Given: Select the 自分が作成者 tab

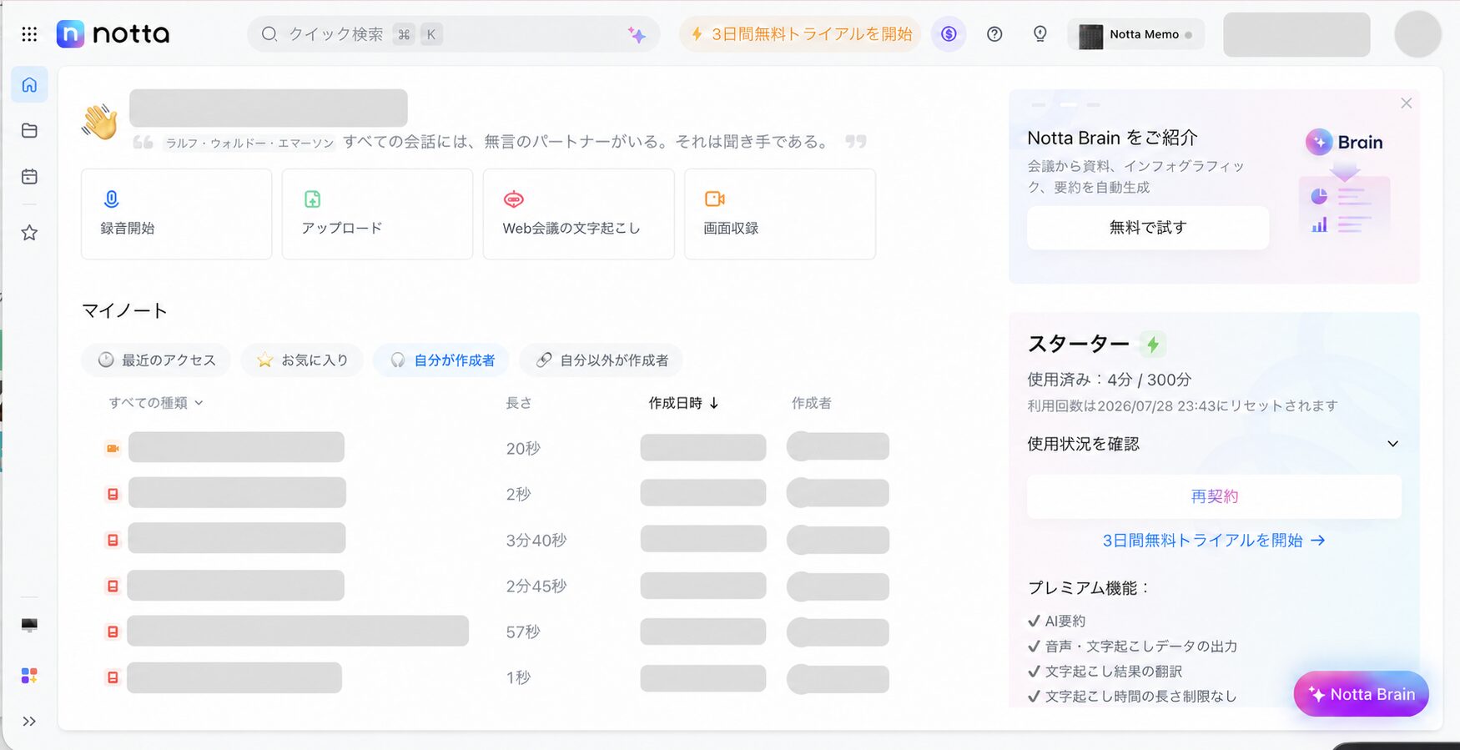Looking at the screenshot, I should 442,360.
